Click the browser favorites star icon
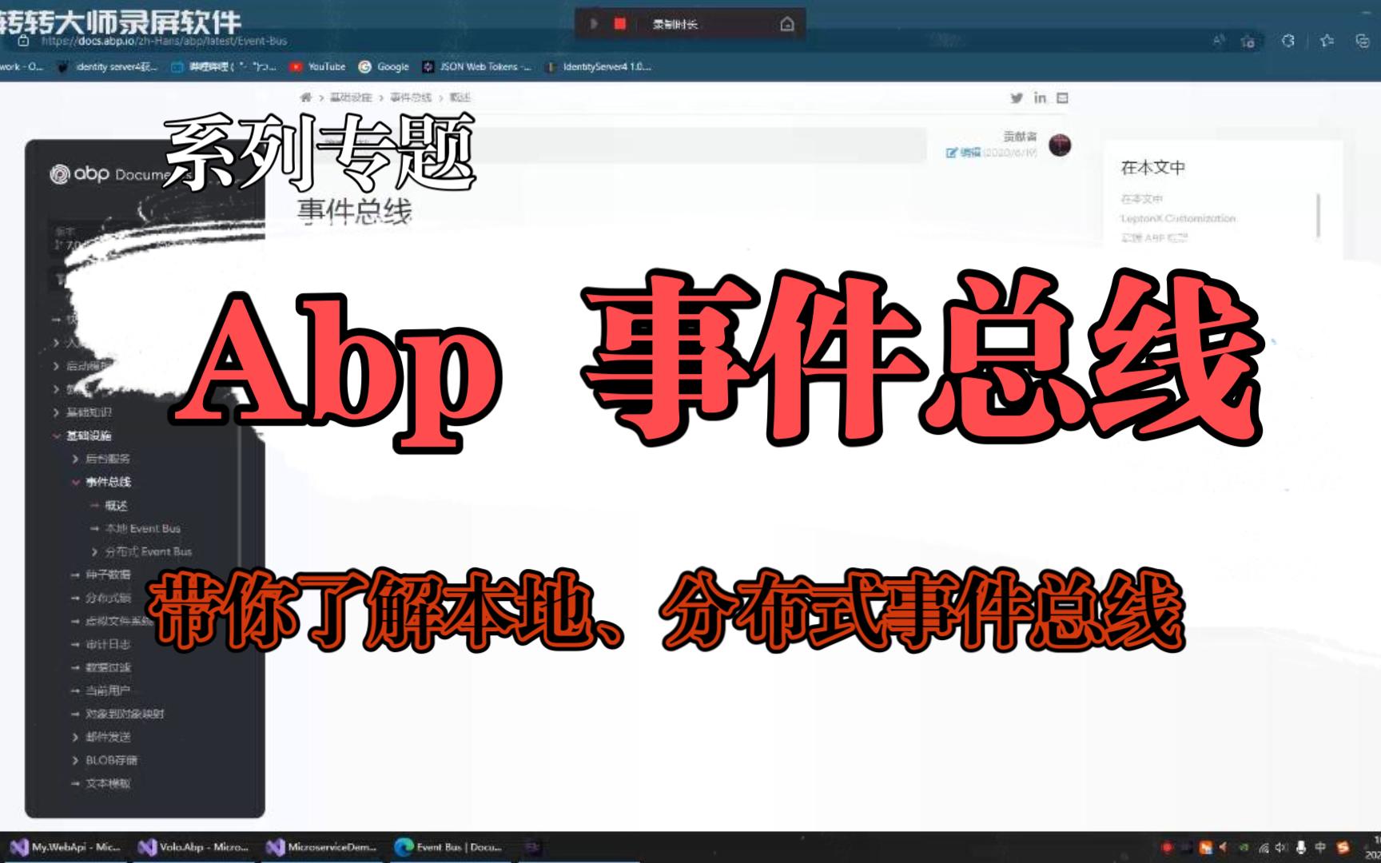Image resolution: width=1381 pixels, height=863 pixels. (x=1327, y=41)
